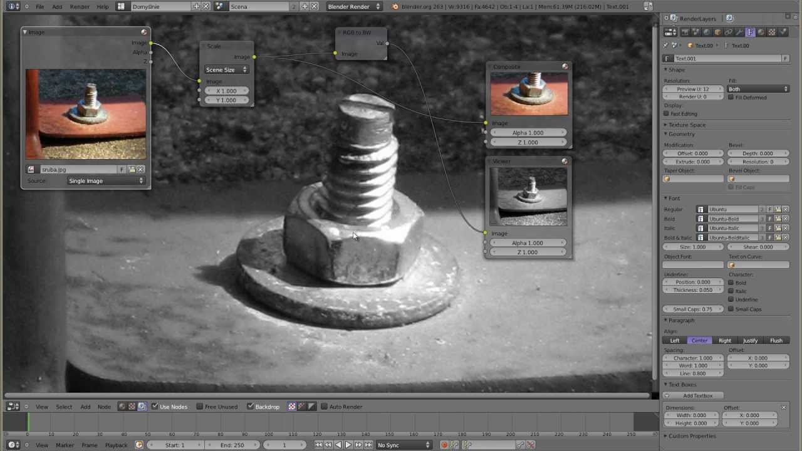Open the Render properties tab icon

[x=685, y=32]
